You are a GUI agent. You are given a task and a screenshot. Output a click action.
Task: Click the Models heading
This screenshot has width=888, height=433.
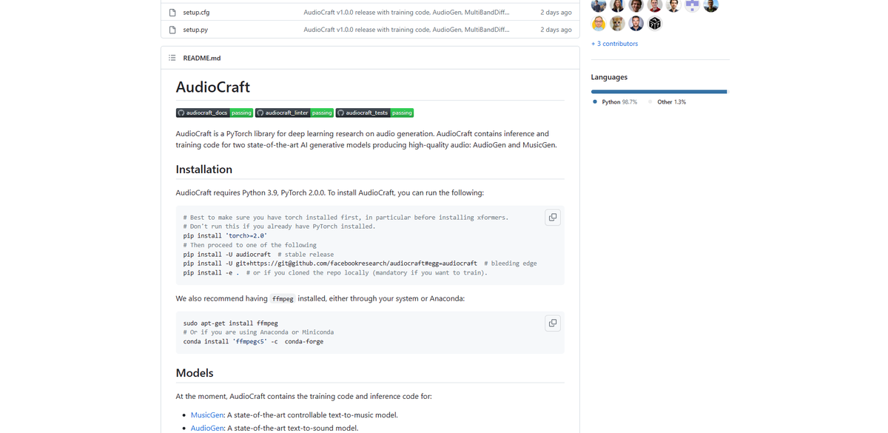pyautogui.click(x=195, y=373)
